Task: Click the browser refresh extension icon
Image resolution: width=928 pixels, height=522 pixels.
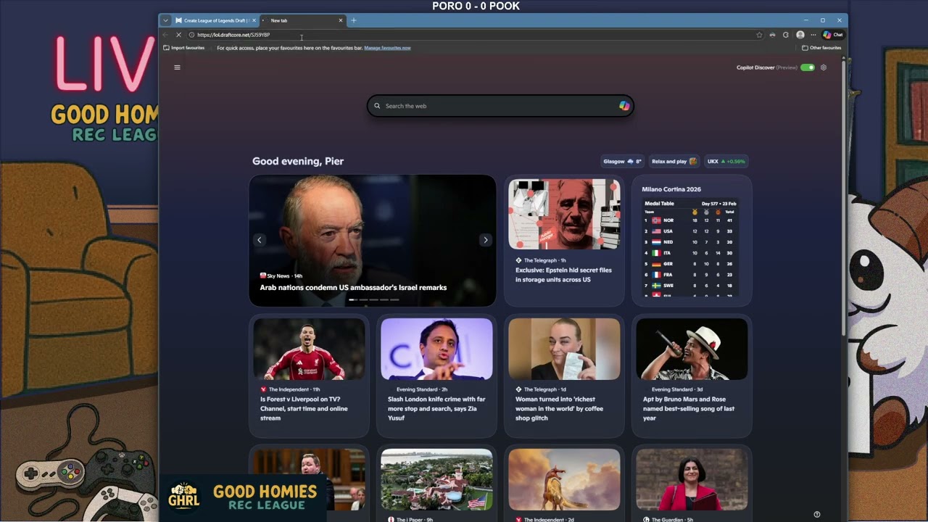Action: pos(785,35)
